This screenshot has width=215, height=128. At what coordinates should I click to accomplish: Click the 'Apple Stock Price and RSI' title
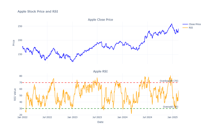point(38,12)
